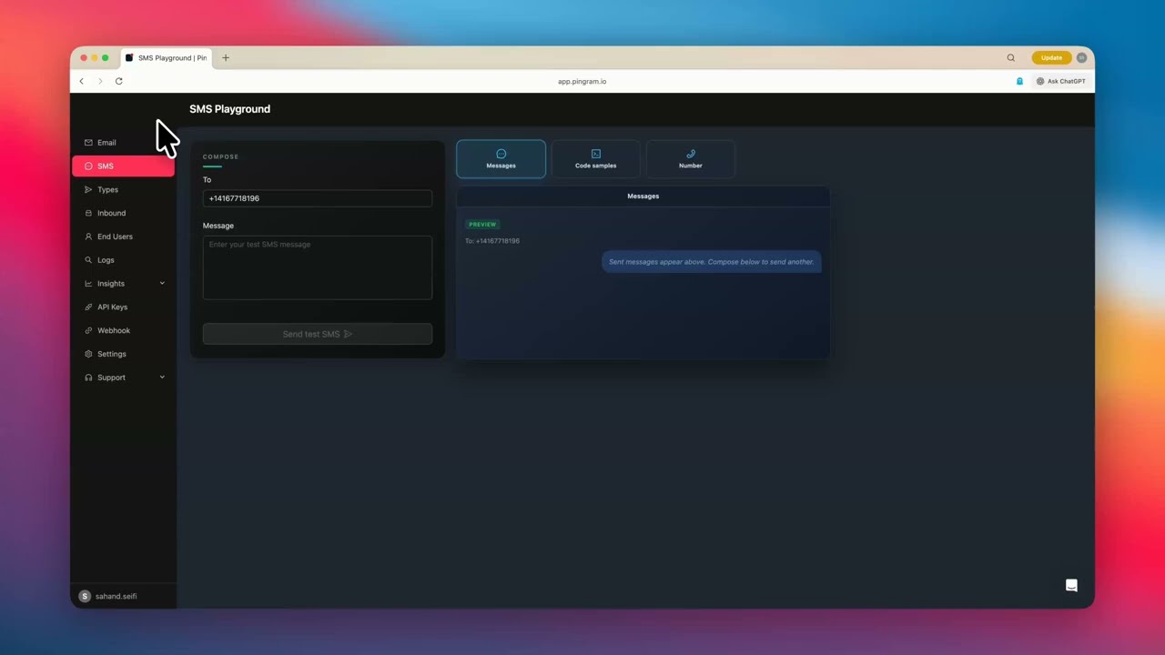Click the 'To: +14167718196' preview text

[492, 241]
